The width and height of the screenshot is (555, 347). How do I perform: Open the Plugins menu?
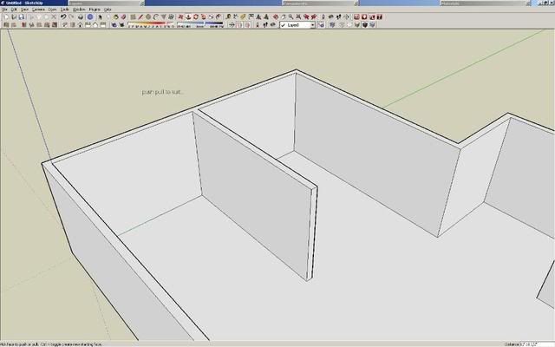(x=95, y=10)
